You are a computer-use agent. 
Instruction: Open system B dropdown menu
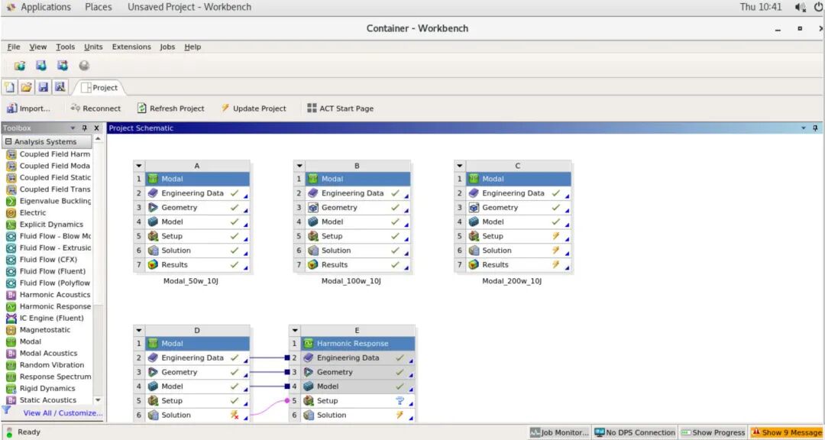coord(299,165)
